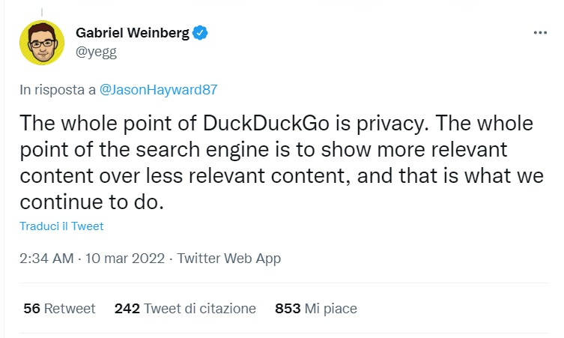Click the blue verified badge icon
The image size is (564, 338).
pos(201,33)
